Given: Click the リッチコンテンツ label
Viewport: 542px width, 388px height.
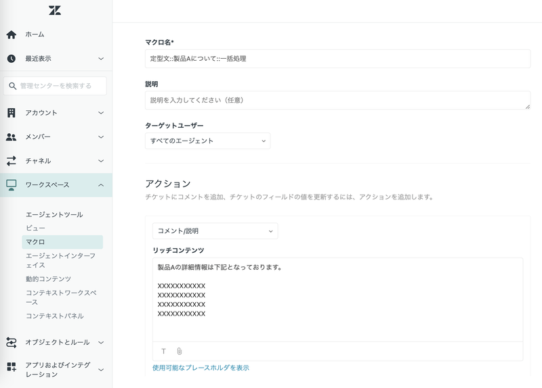Looking at the screenshot, I should [x=178, y=250].
